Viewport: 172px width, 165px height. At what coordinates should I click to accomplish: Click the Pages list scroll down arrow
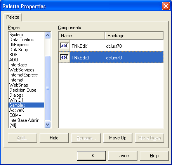click(47, 125)
